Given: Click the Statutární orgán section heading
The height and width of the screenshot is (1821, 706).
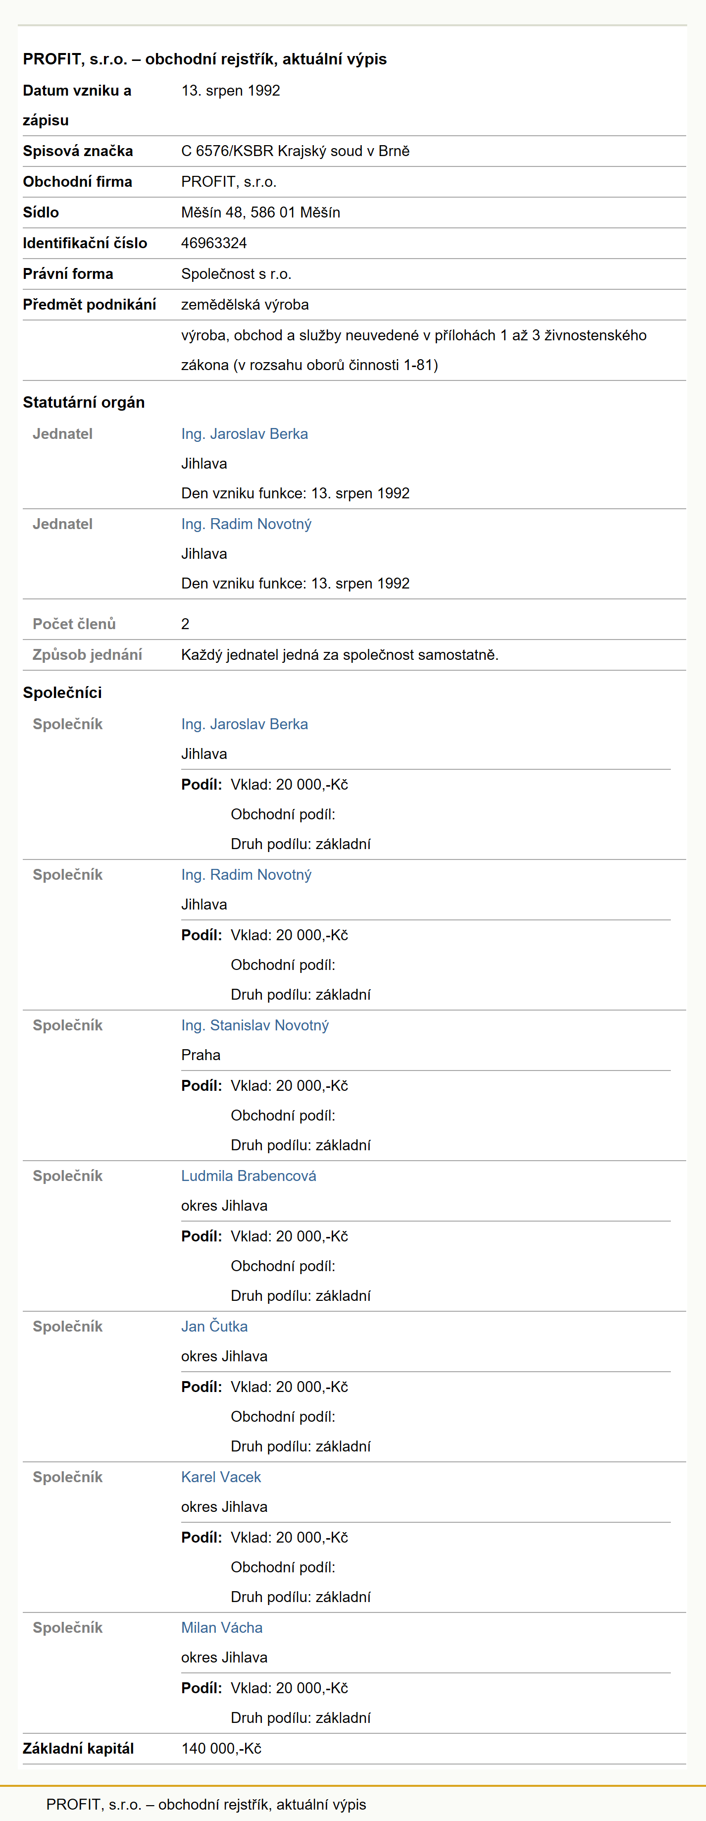Looking at the screenshot, I should [84, 402].
